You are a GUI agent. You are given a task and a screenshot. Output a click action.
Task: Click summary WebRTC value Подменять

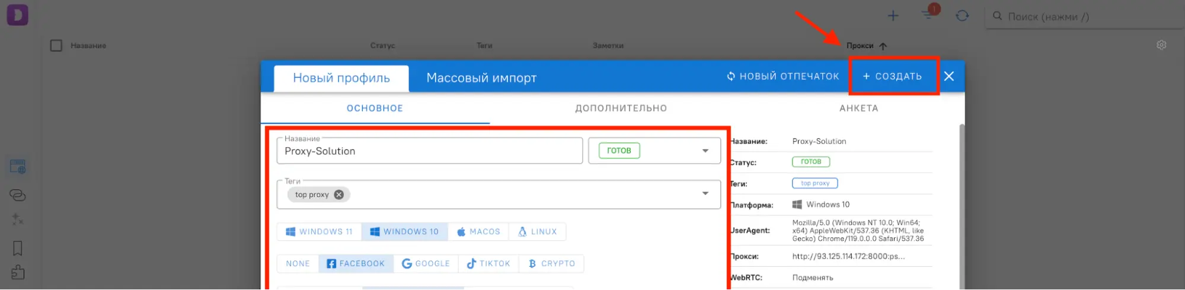click(813, 278)
